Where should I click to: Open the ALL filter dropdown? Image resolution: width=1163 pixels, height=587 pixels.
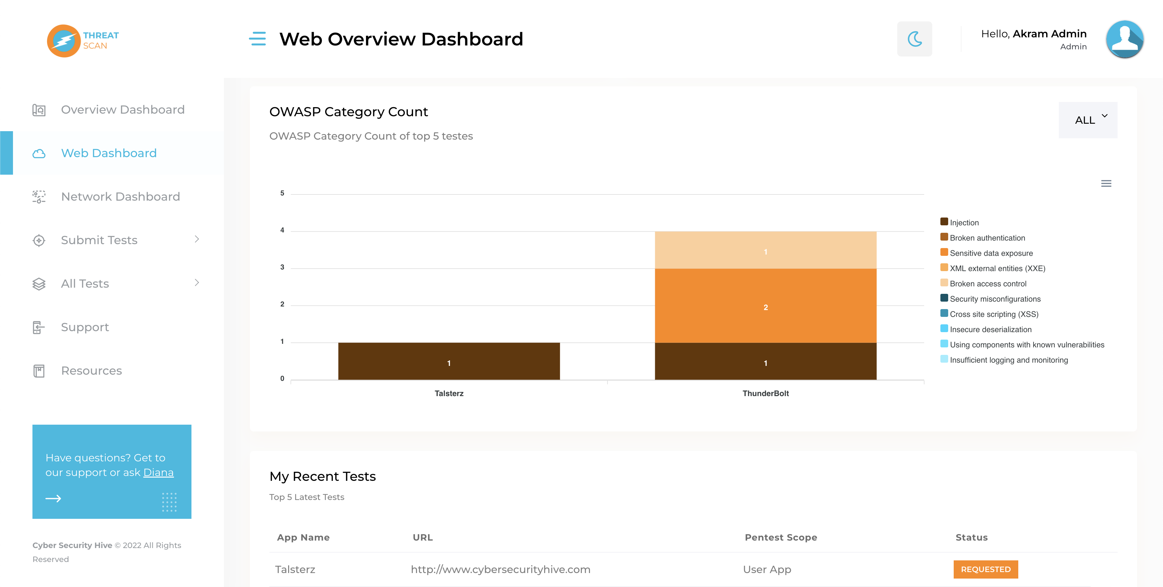coord(1088,120)
